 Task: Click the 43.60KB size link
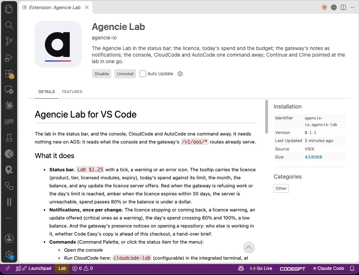click(313, 157)
